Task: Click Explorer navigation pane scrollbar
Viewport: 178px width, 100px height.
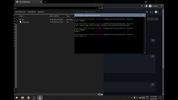Action: (16, 56)
